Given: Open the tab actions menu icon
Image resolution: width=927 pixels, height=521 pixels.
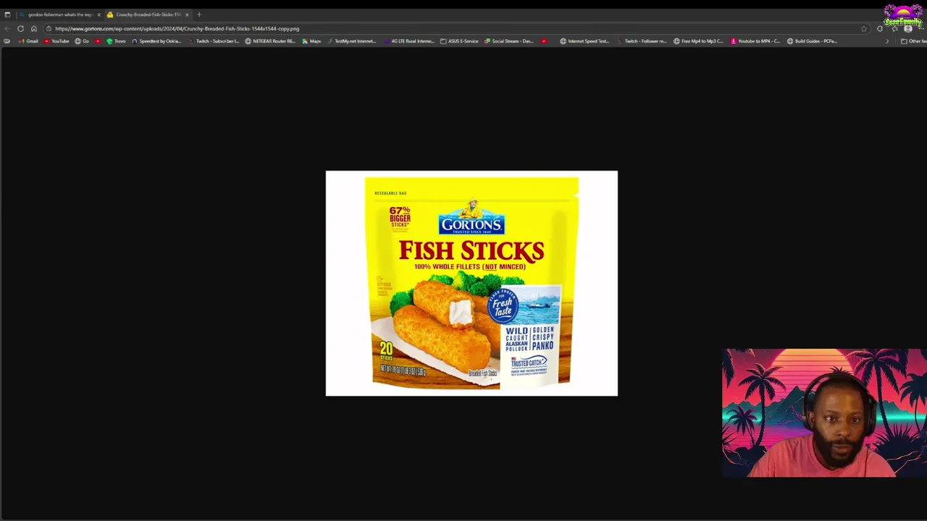Looking at the screenshot, I should (x=7, y=14).
